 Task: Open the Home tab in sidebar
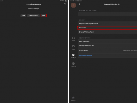tap(73, 39)
